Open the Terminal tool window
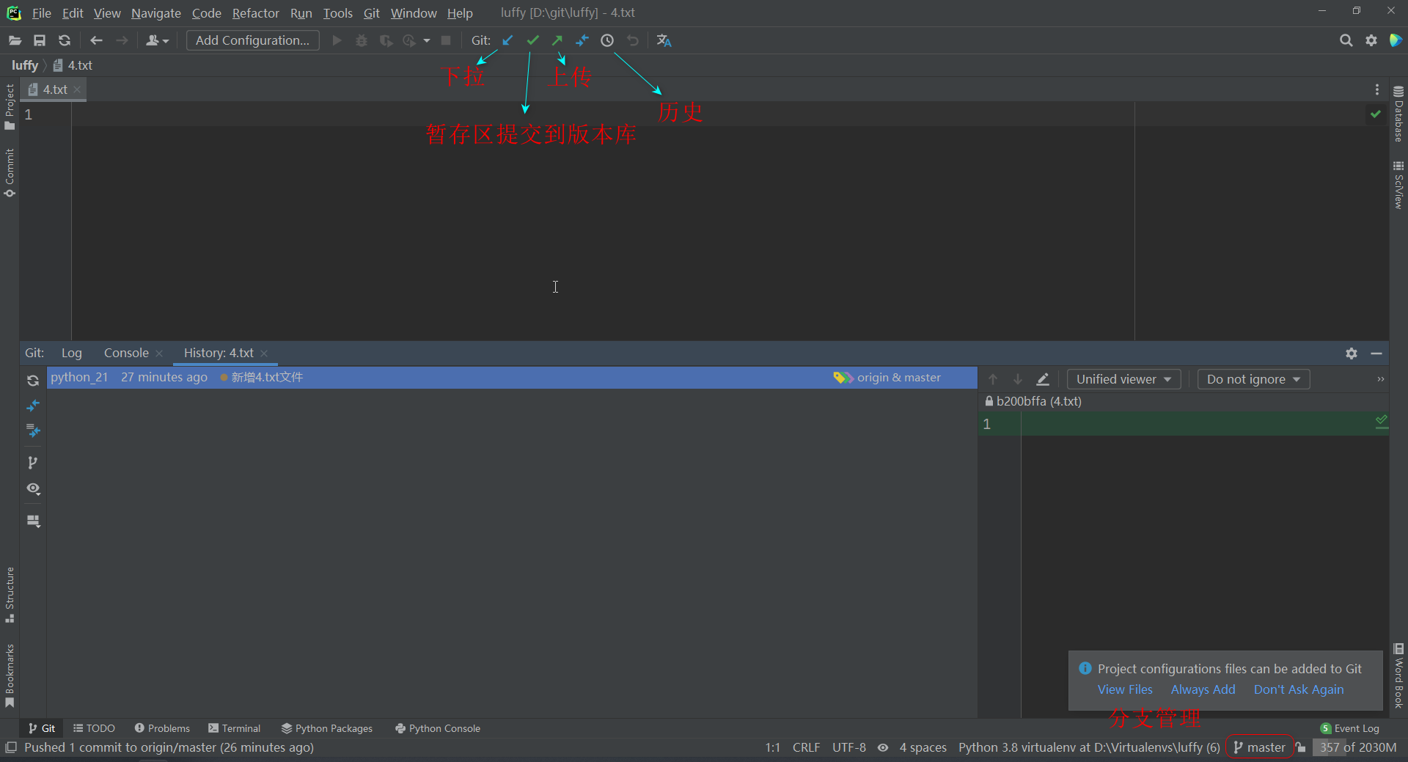Image resolution: width=1408 pixels, height=762 pixels. [x=234, y=728]
